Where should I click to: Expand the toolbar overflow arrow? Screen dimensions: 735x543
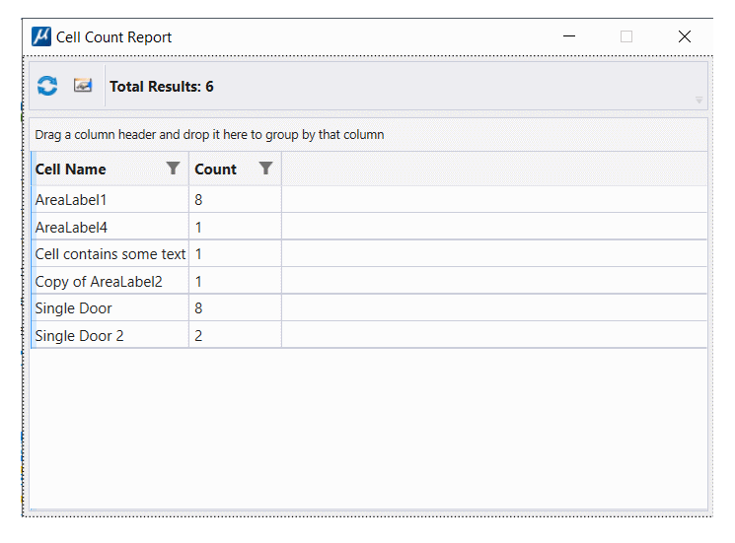698,101
